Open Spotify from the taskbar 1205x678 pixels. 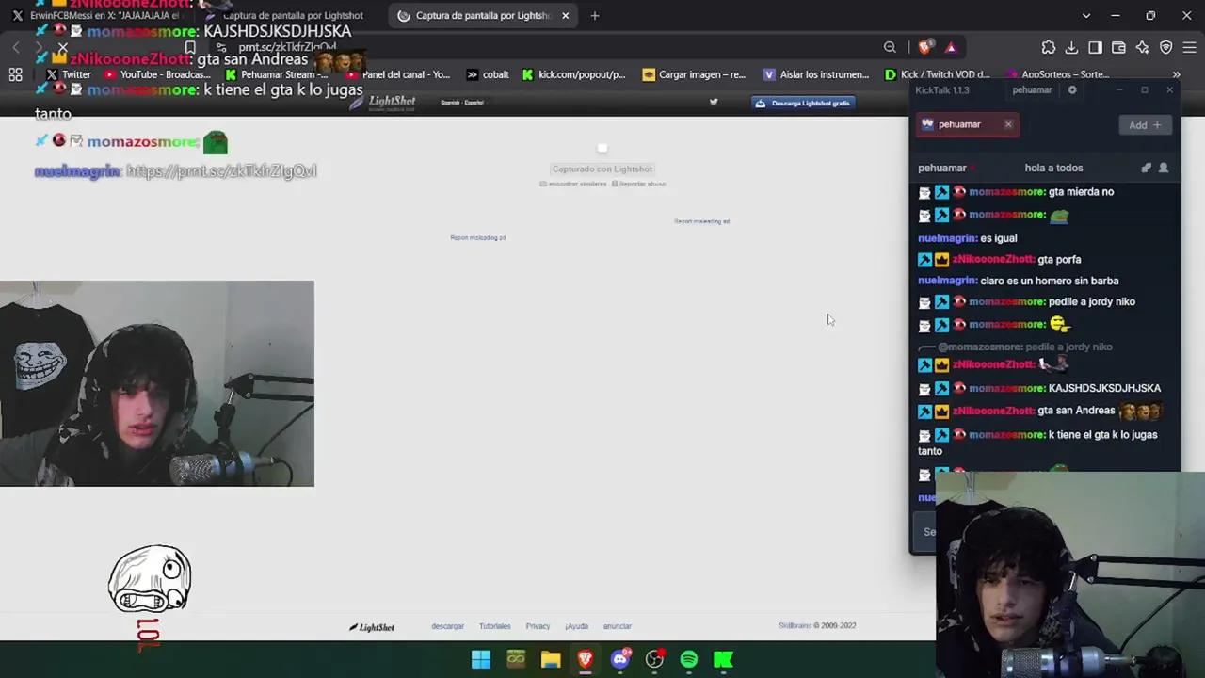pyautogui.click(x=689, y=659)
